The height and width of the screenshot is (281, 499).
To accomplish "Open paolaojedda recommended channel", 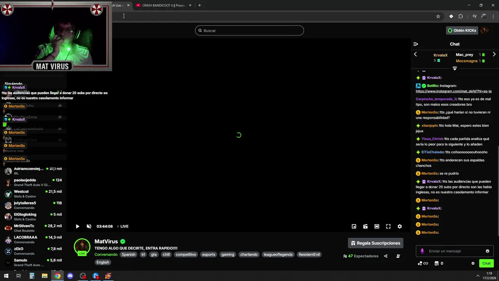I will point(33,182).
